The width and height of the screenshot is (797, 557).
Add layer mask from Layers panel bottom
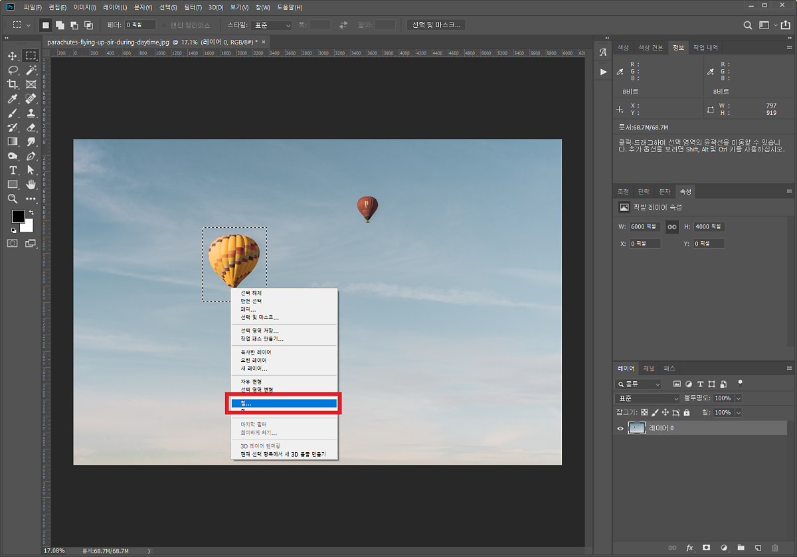point(707,548)
